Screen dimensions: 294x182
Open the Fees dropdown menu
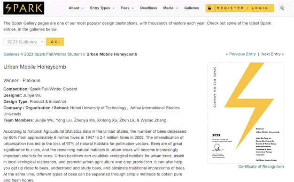coord(127,8)
